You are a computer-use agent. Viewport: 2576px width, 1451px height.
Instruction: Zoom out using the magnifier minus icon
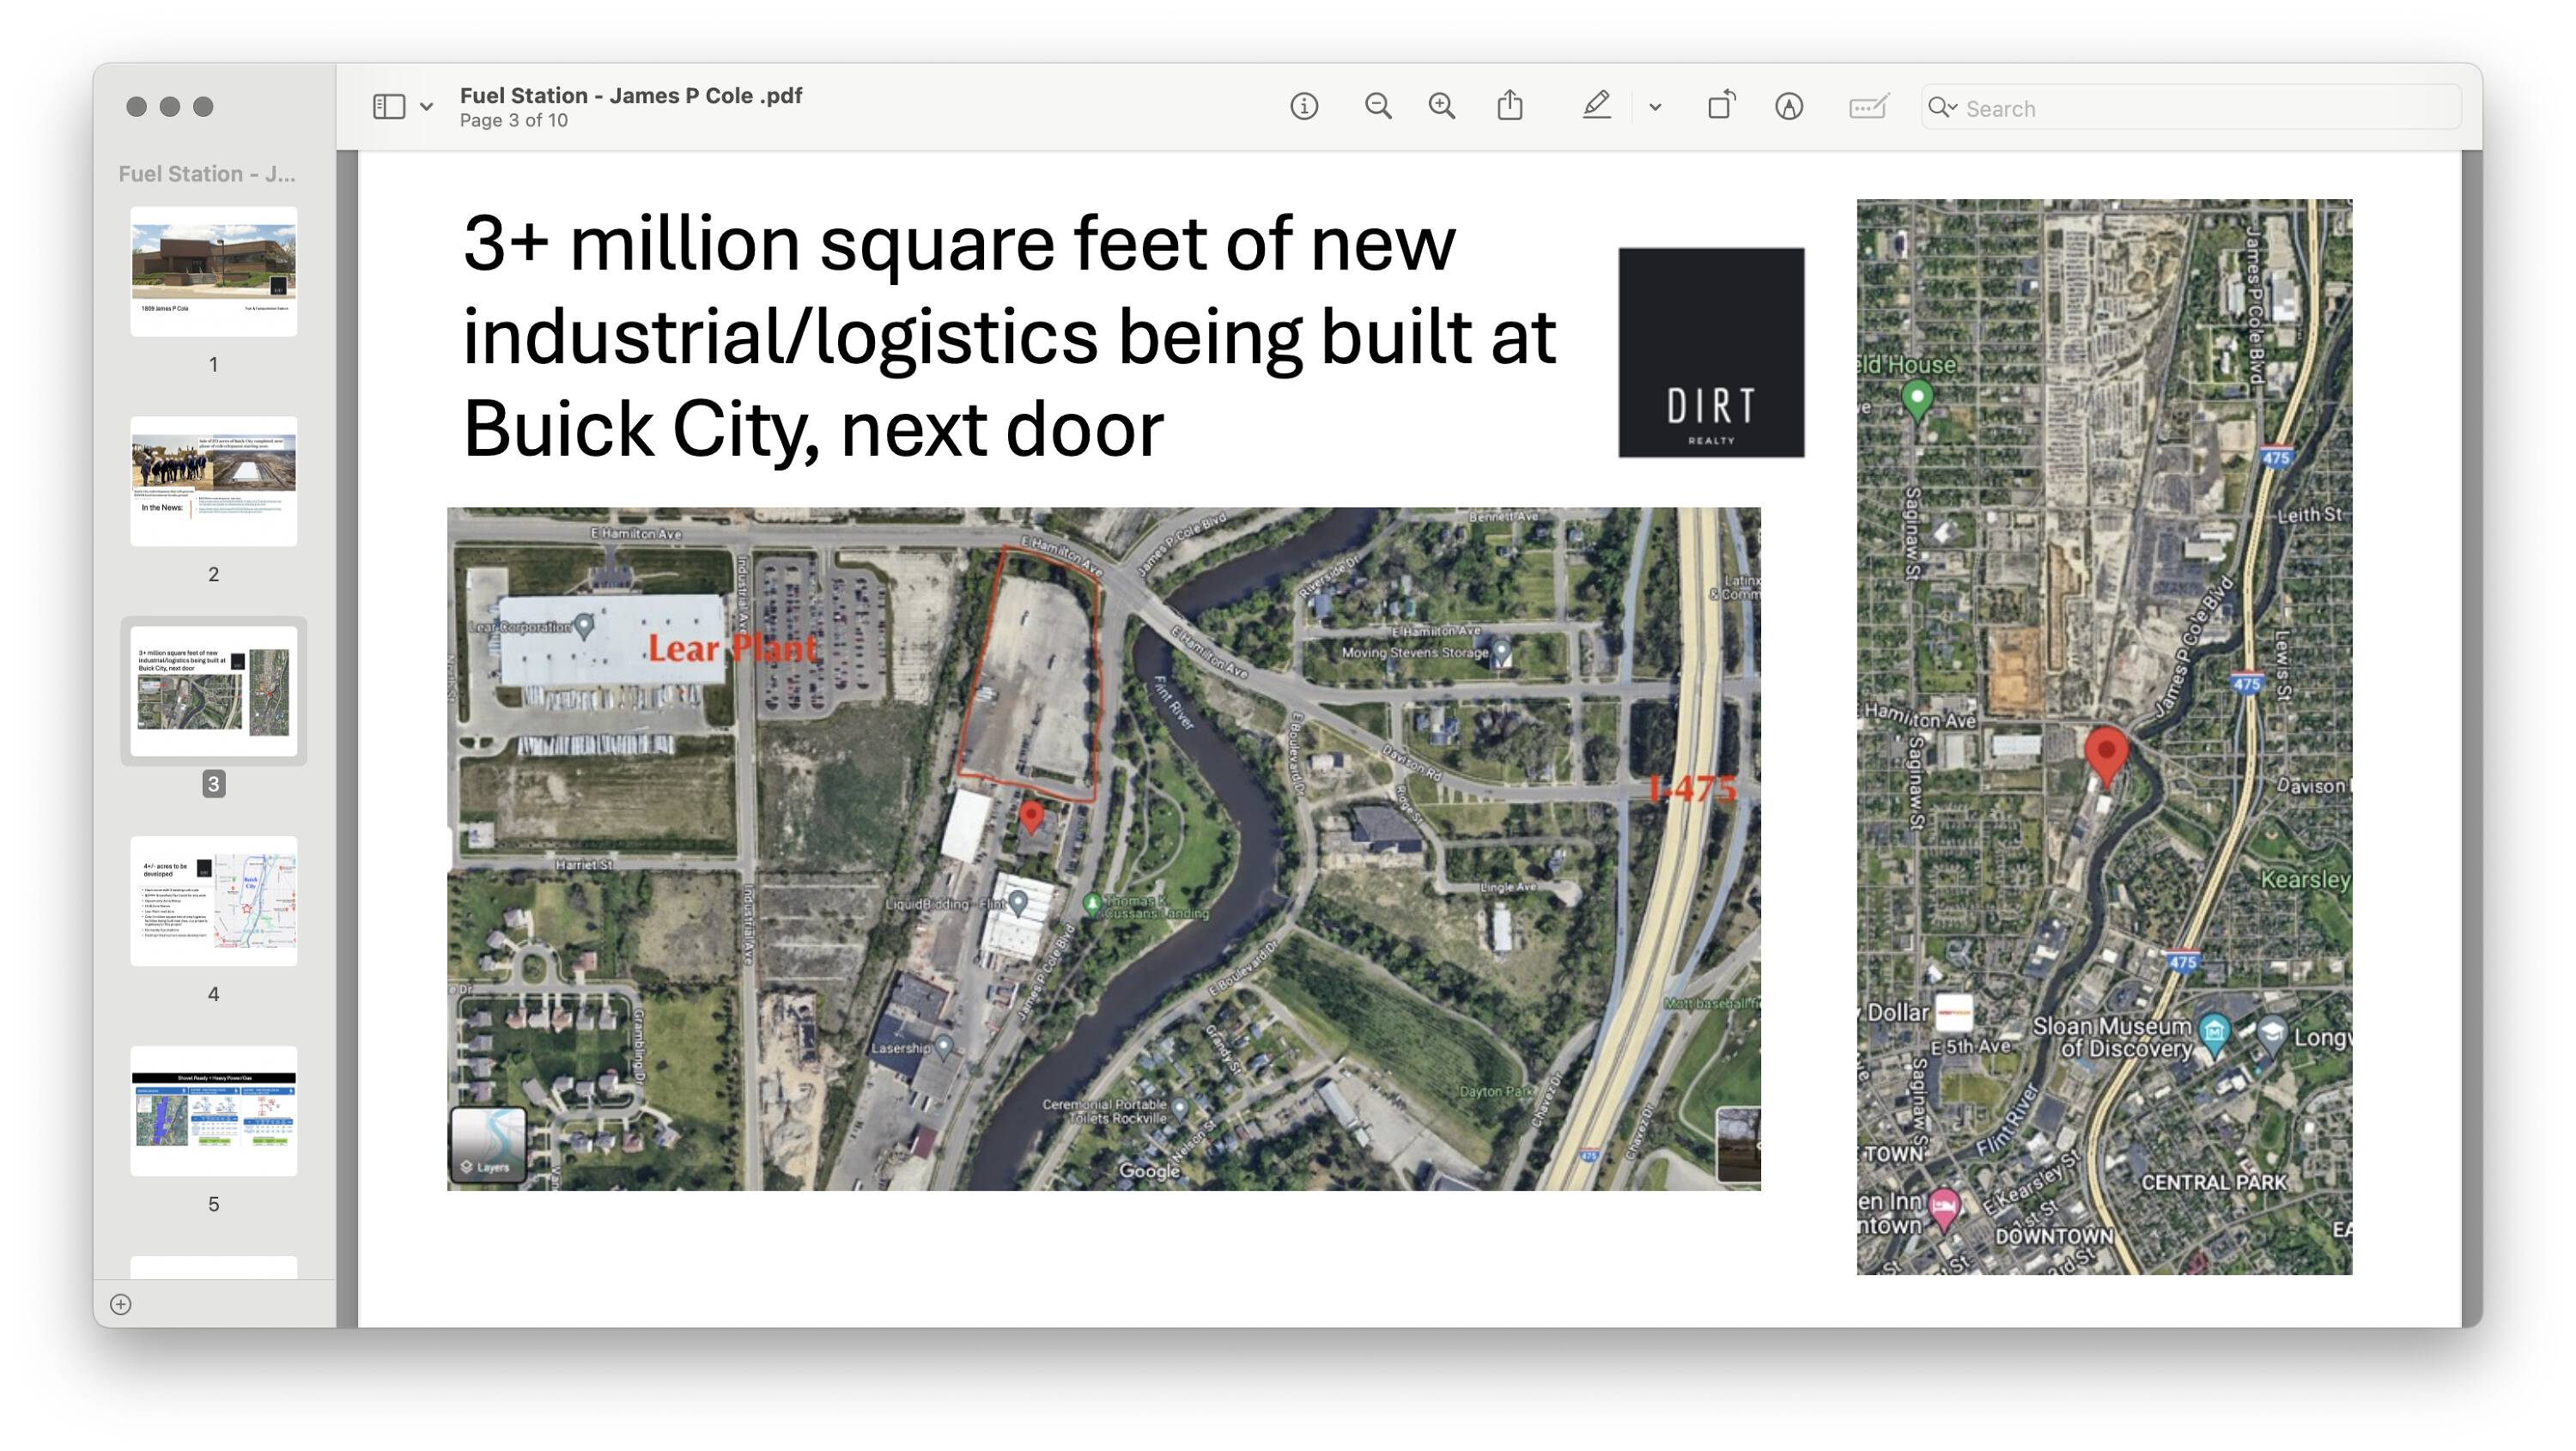pyautogui.click(x=1377, y=106)
